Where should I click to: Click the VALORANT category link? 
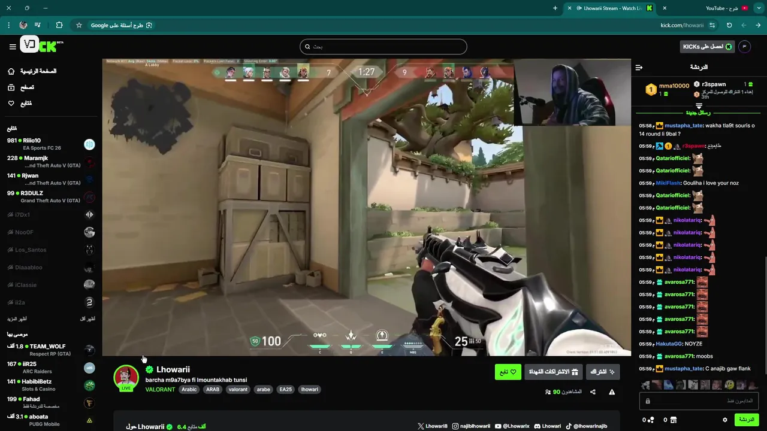(x=160, y=389)
